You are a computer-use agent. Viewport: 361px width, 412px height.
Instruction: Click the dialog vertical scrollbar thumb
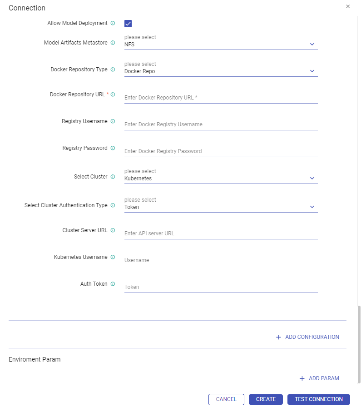click(x=359, y=344)
